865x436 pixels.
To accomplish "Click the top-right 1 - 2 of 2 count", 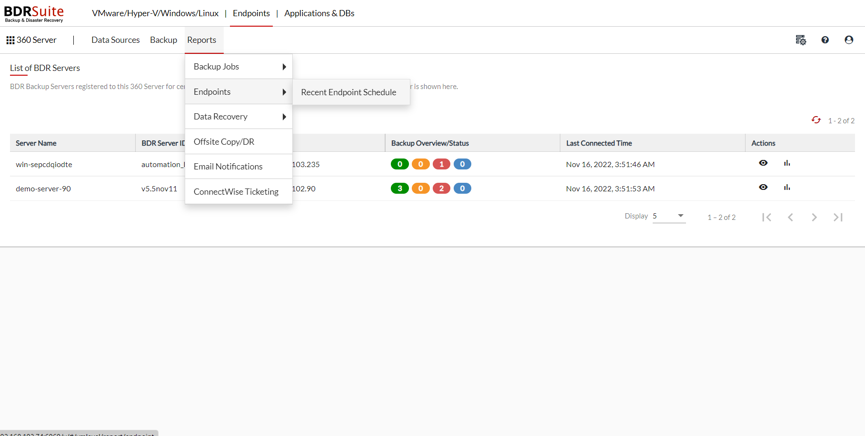I will [x=841, y=121].
